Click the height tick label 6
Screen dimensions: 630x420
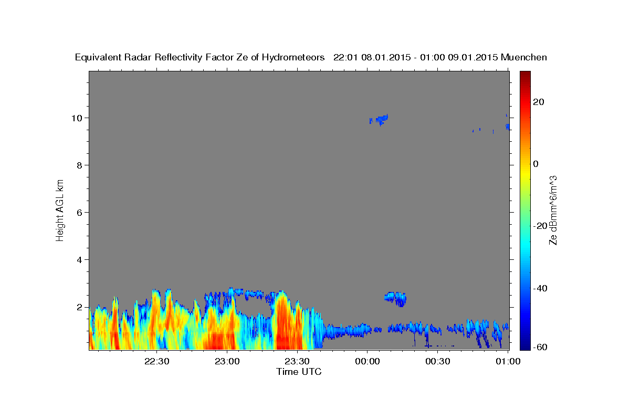tap(80, 213)
